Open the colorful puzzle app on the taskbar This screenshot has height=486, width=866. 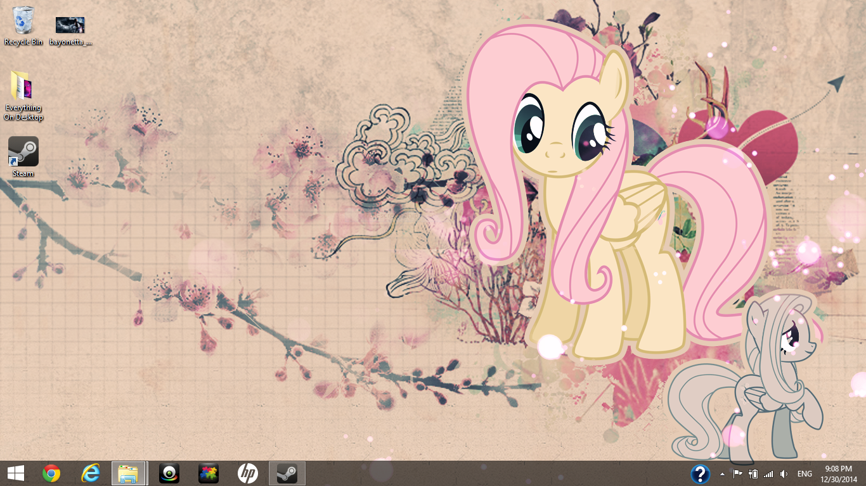point(207,473)
